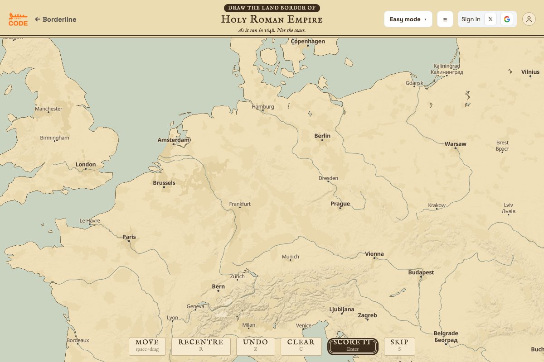Select the MOVE tool button
This screenshot has height=362, width=544.
tap(147, 346)
